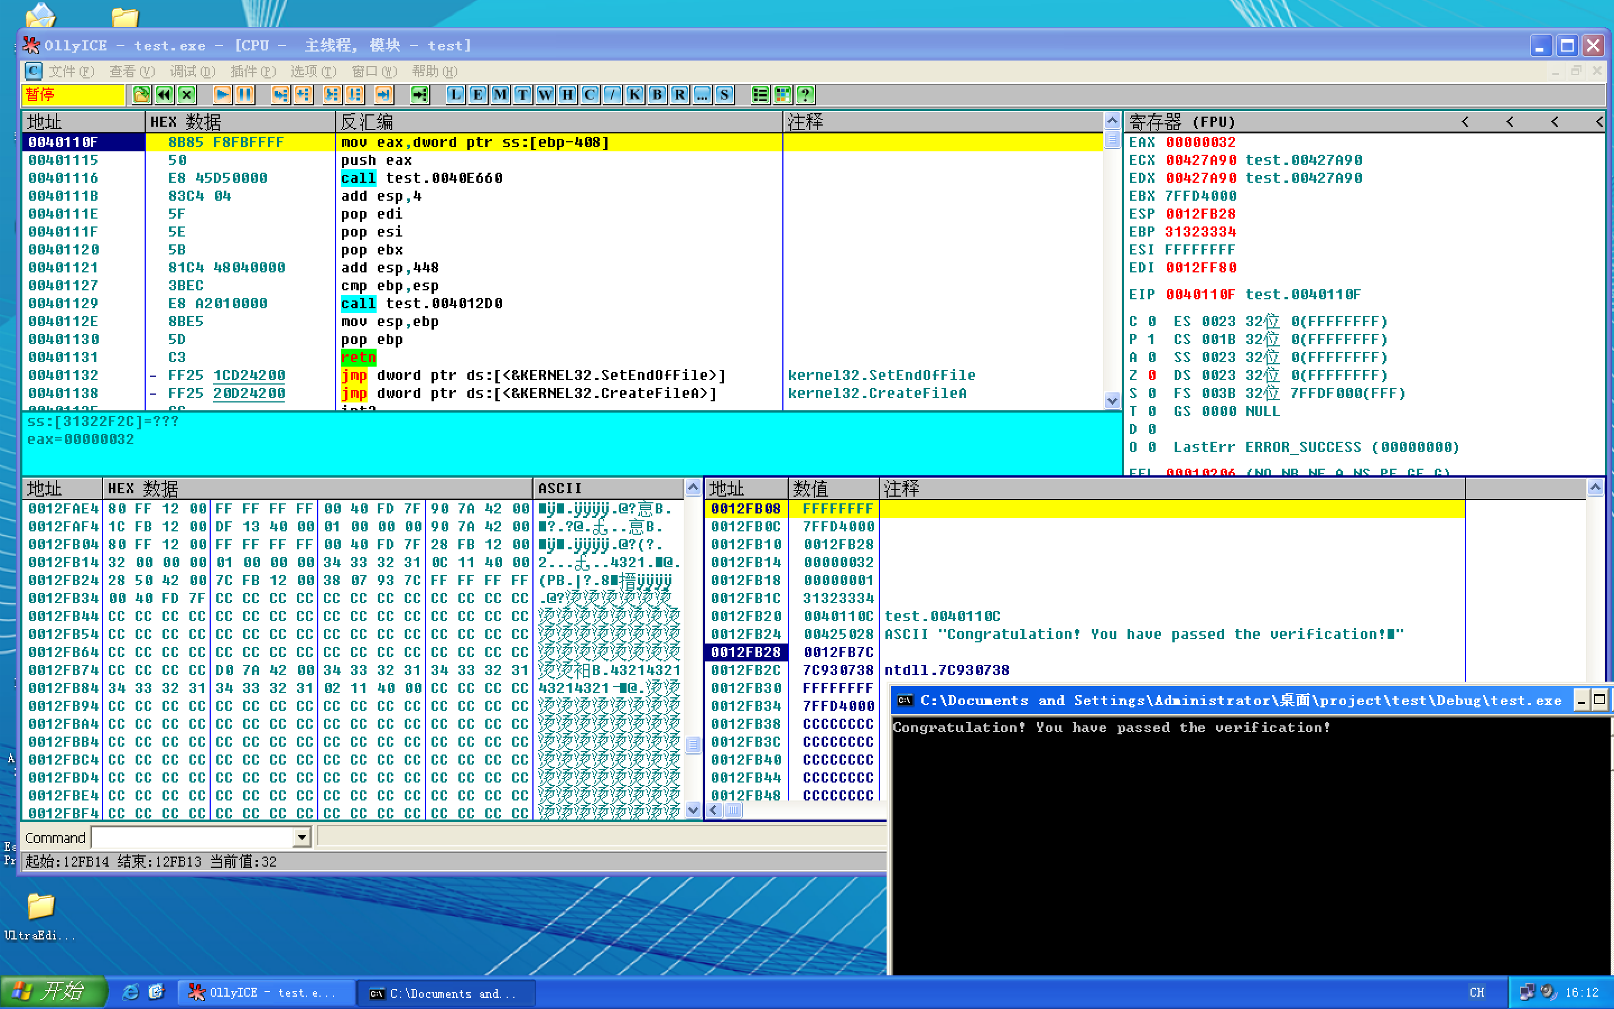The width and height of the screenshot is (1614, 1009).
Task: Click the Step into toolbar icon
Action: [280, 95]
